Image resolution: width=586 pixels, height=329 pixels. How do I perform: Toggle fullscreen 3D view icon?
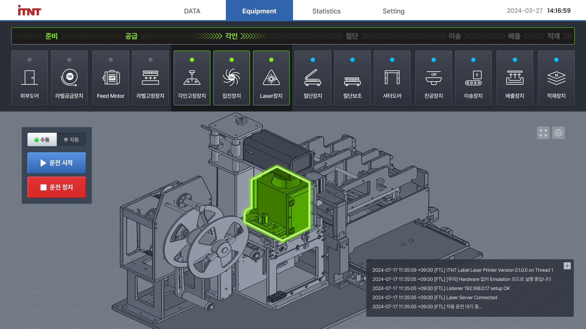tap(543, 133)
